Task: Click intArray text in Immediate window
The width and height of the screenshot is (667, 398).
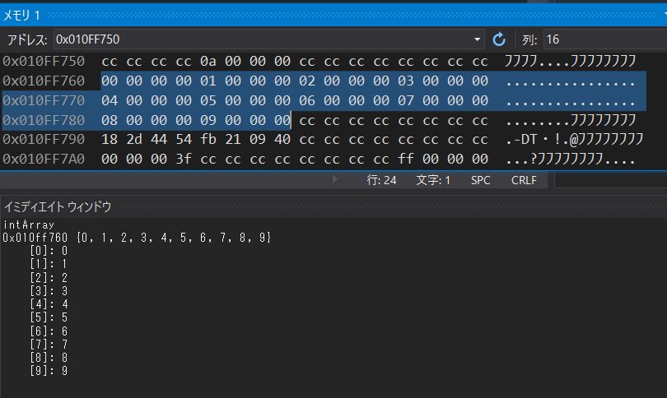Action: 29,224
